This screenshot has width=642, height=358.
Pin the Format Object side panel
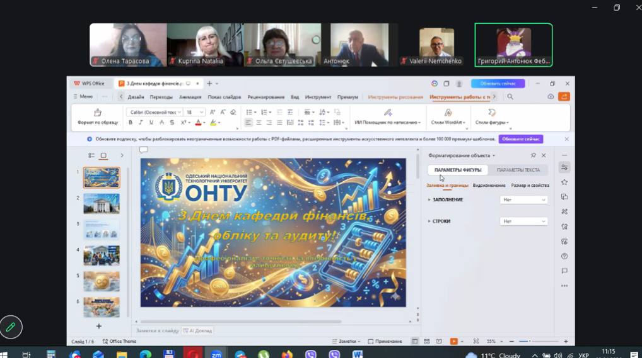[534, 155]
